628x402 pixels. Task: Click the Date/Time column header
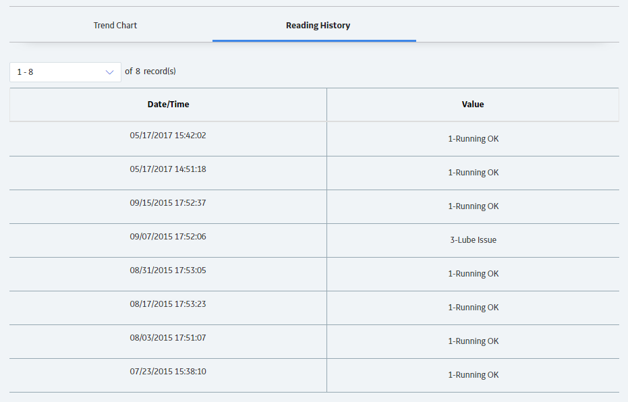(168, 105)
